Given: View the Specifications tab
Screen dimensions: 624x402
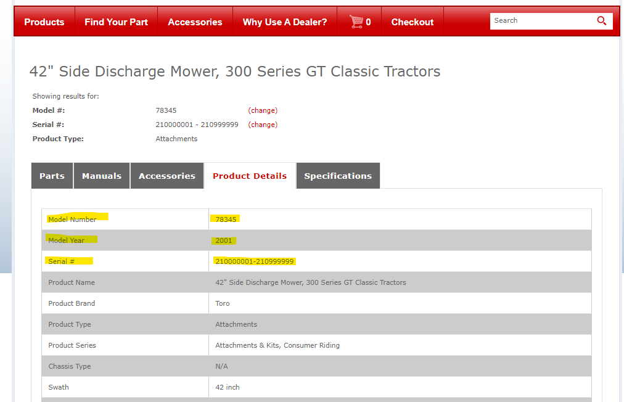Looking at the screenshot, I should click(338, 176).
